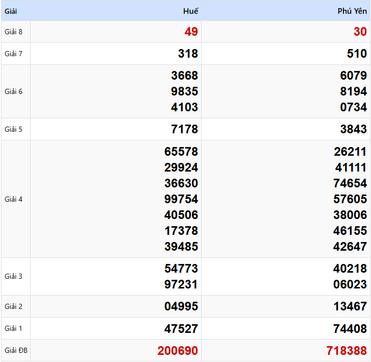Click Huế number 36630
The image size is (371, 362).
coord(181,183)
